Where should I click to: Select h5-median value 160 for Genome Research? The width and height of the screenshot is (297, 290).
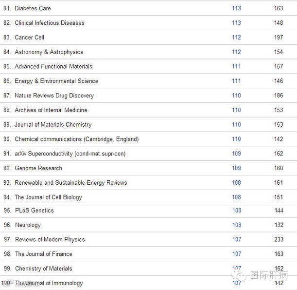tap(279, 168)
